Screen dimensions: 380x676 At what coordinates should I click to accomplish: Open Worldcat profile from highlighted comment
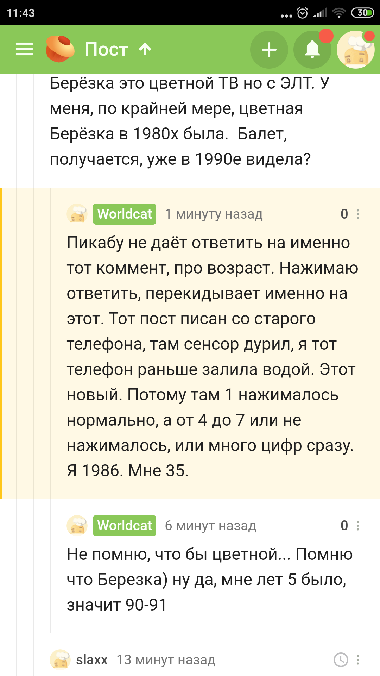[x=125, y=214]
